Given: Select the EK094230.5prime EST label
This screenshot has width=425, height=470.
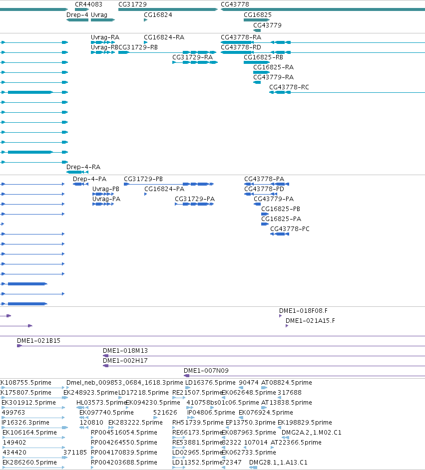Looking at the screenshot, I should pyautogui.click(x=153, y=403).
